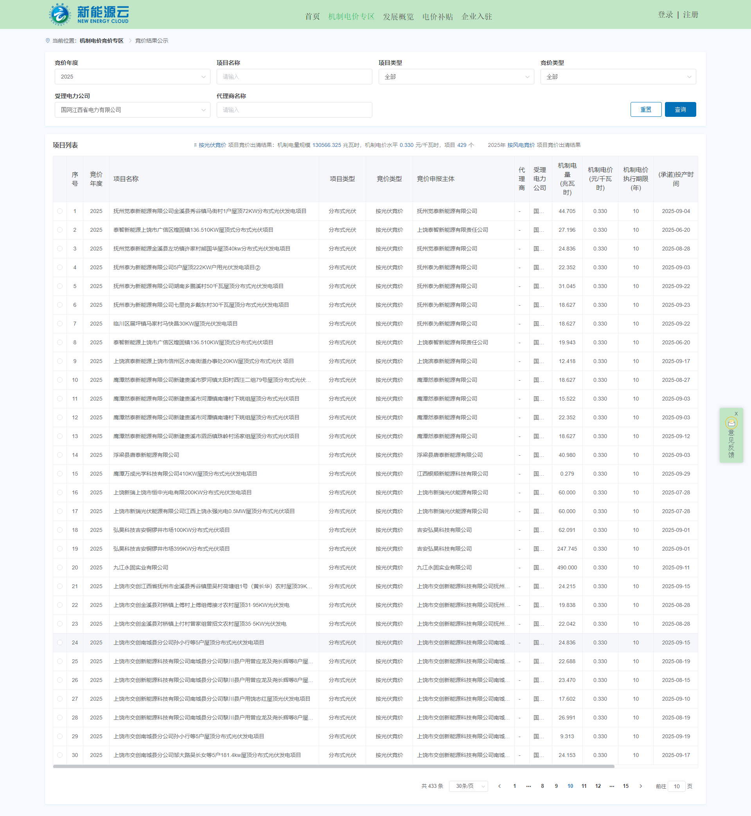Click the 查询 search button

[680, 109]
